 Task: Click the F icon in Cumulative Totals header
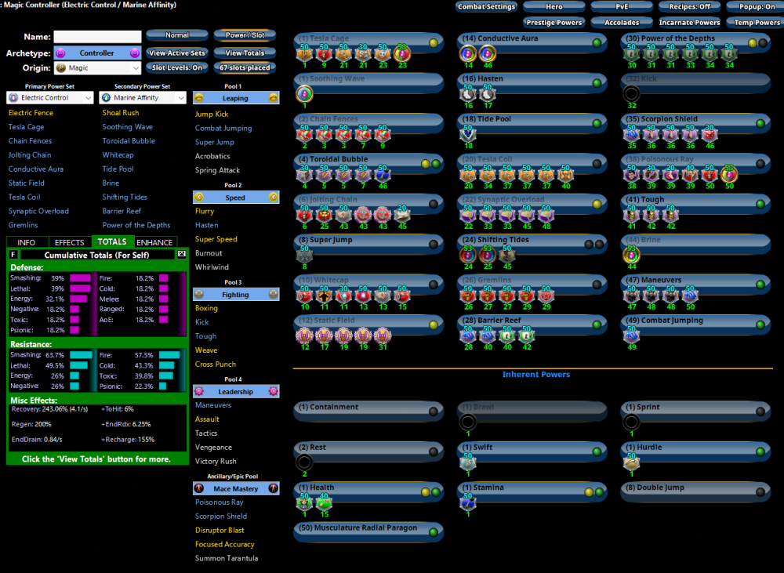13,255
